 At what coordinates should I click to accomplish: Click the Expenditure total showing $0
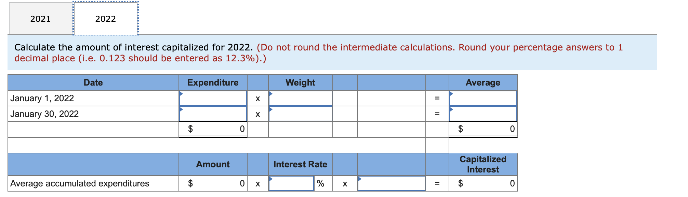[x=213, y=129]
